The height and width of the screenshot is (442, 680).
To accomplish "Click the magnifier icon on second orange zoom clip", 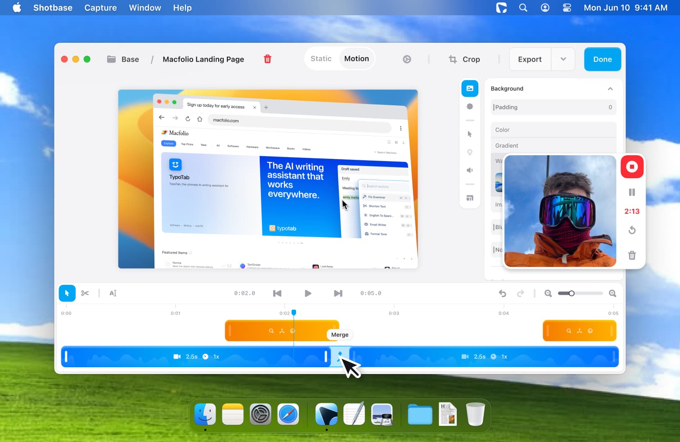I will tap(569, 331).
